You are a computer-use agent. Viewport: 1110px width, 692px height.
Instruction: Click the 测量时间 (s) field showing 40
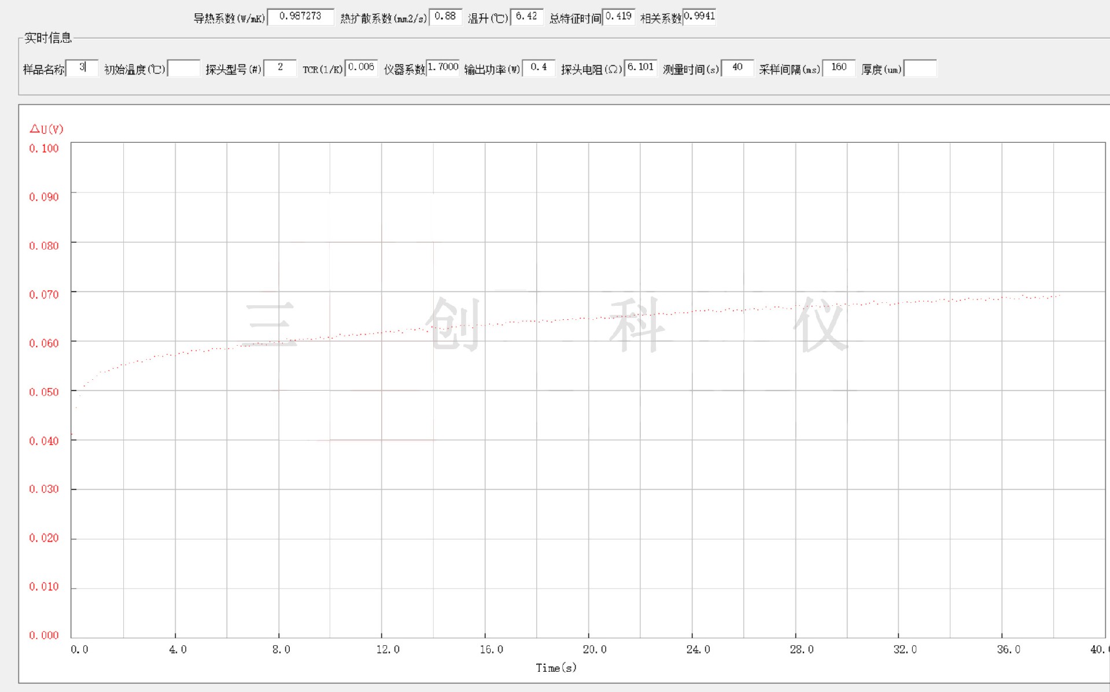737,68
